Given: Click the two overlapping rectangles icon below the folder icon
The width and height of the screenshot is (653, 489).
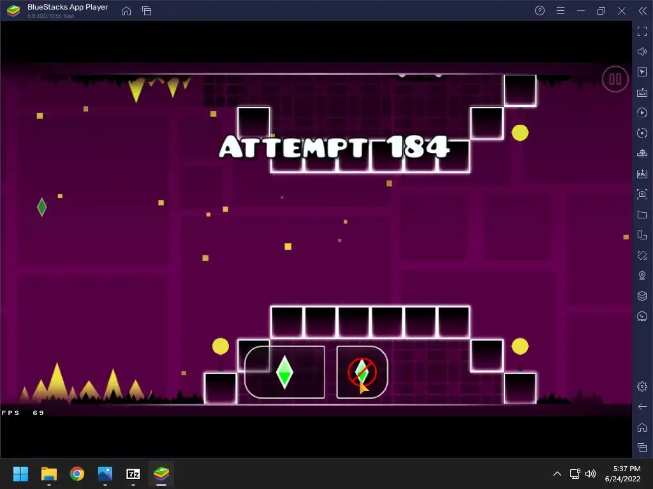Looking at the screenshot, I should coord(642,235).
